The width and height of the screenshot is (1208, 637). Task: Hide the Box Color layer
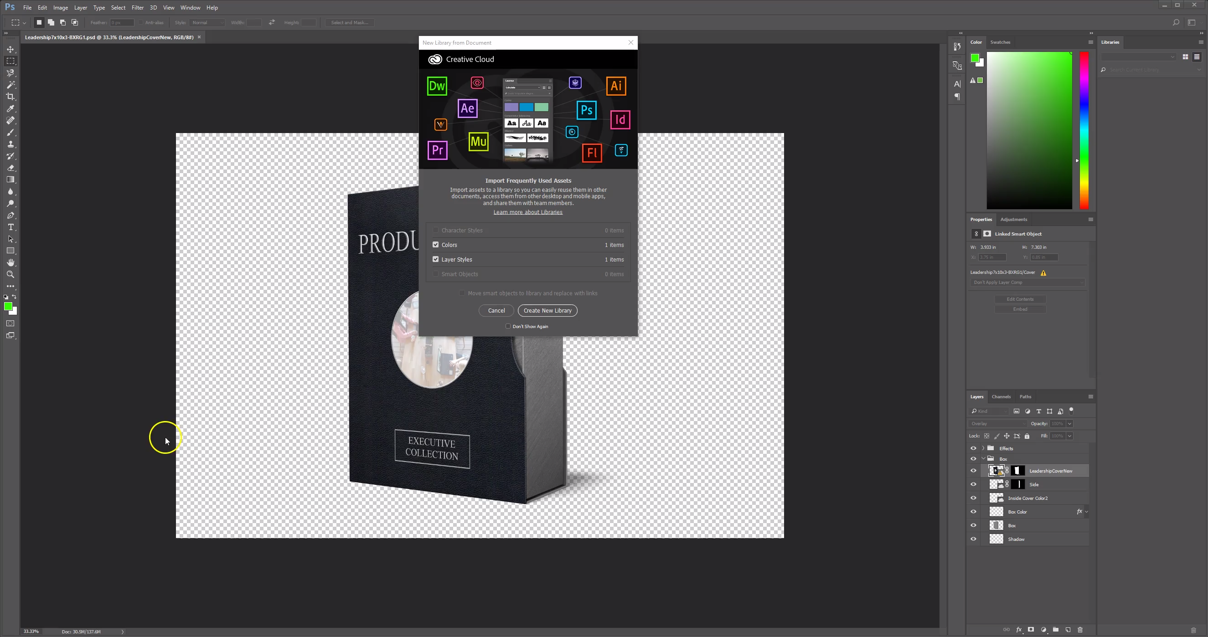(x=974, y=511)
